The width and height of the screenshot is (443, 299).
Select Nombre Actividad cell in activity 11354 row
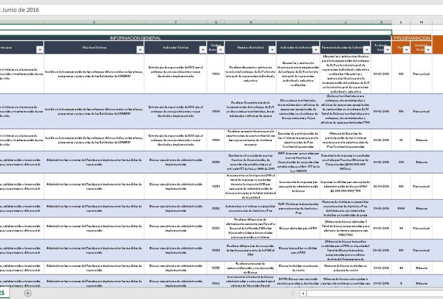coord(250,250)
